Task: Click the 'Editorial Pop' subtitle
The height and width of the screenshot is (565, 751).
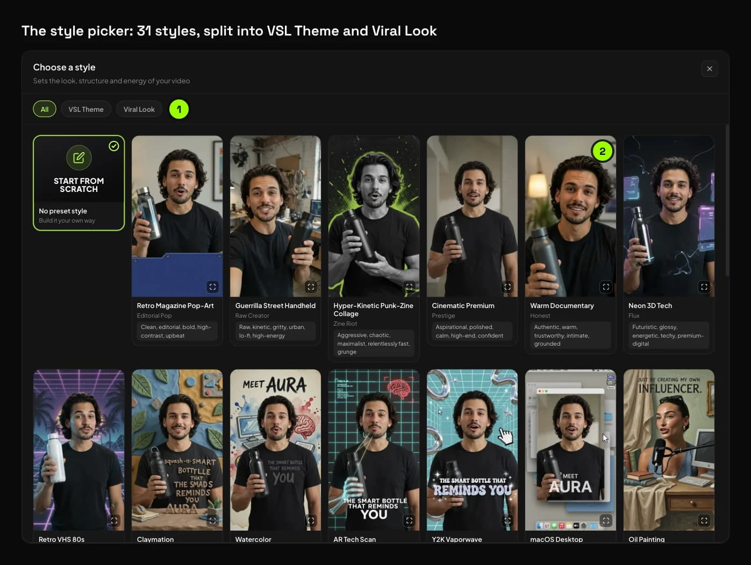Action: [x=154, y=316]
